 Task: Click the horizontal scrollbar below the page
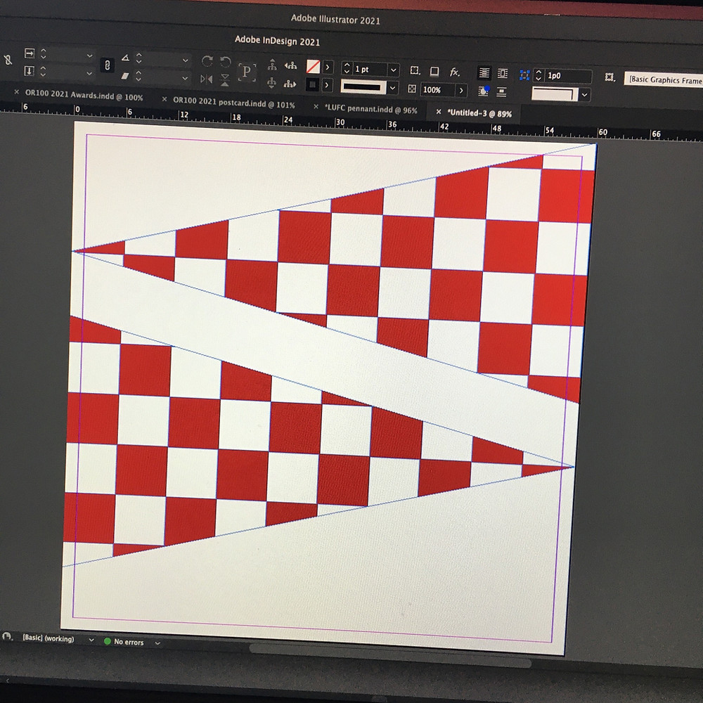click(390, 654)
